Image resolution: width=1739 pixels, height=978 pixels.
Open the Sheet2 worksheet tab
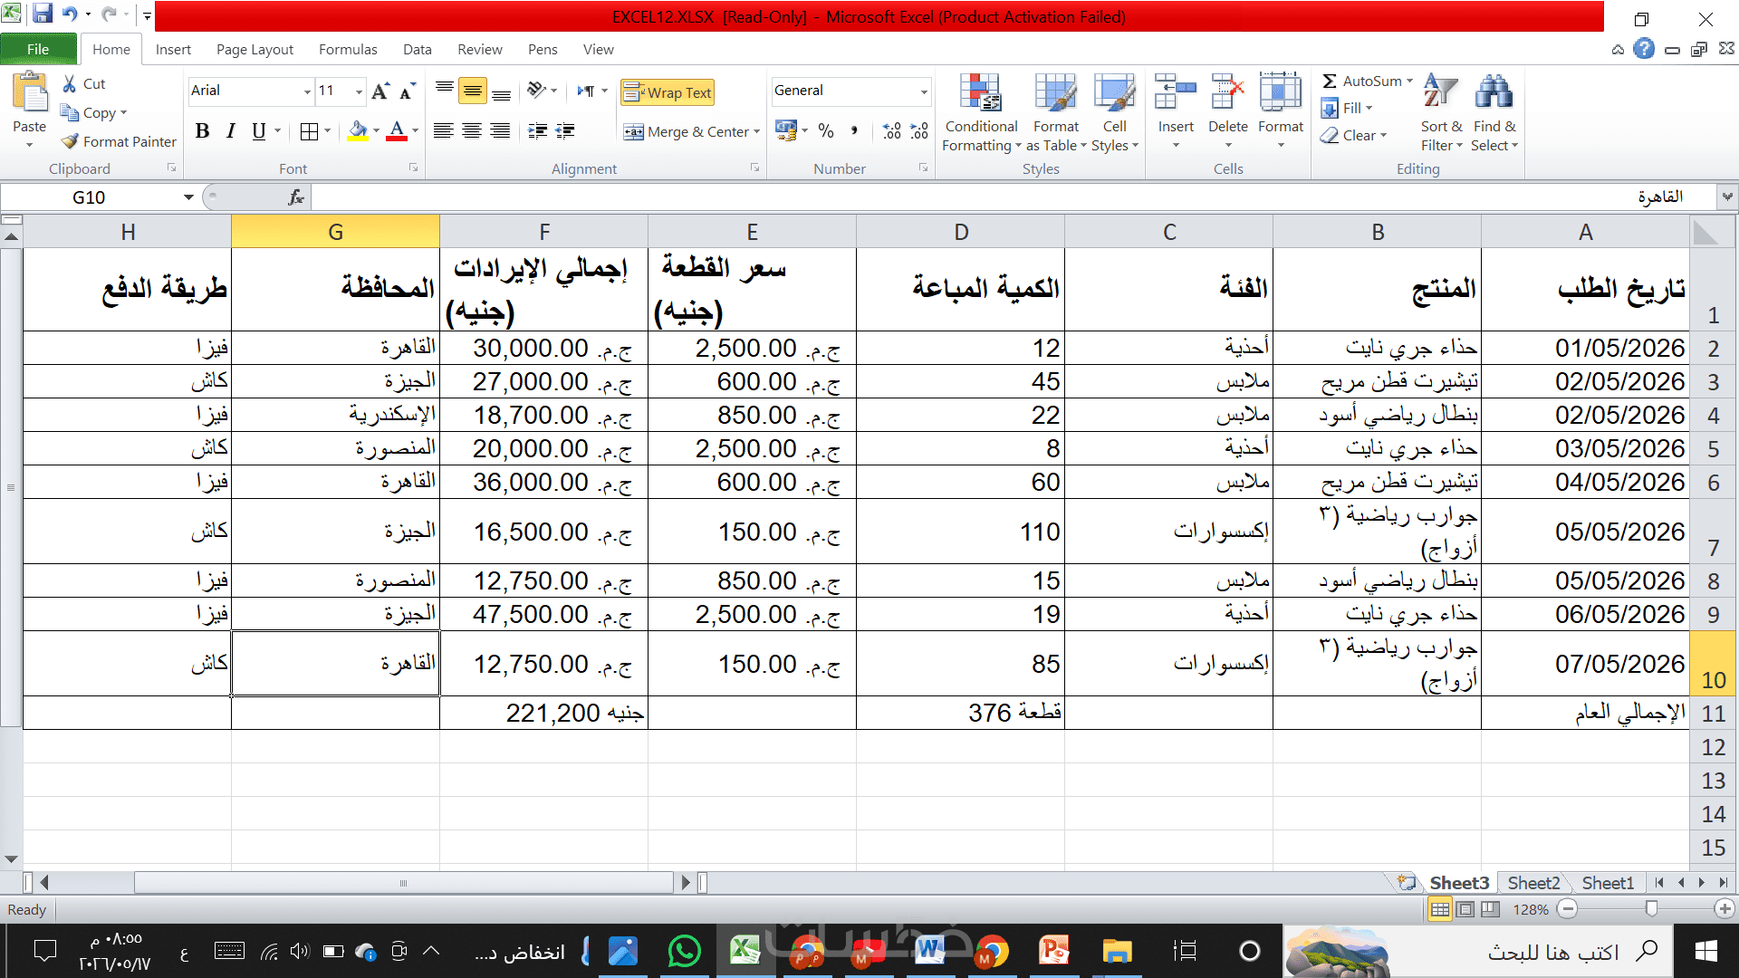1533,883
